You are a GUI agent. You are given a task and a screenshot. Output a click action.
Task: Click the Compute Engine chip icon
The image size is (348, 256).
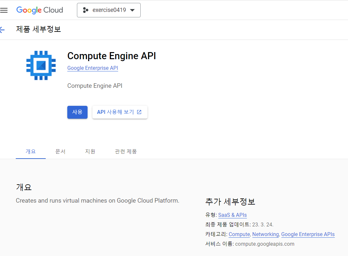(x=41, y=65)
